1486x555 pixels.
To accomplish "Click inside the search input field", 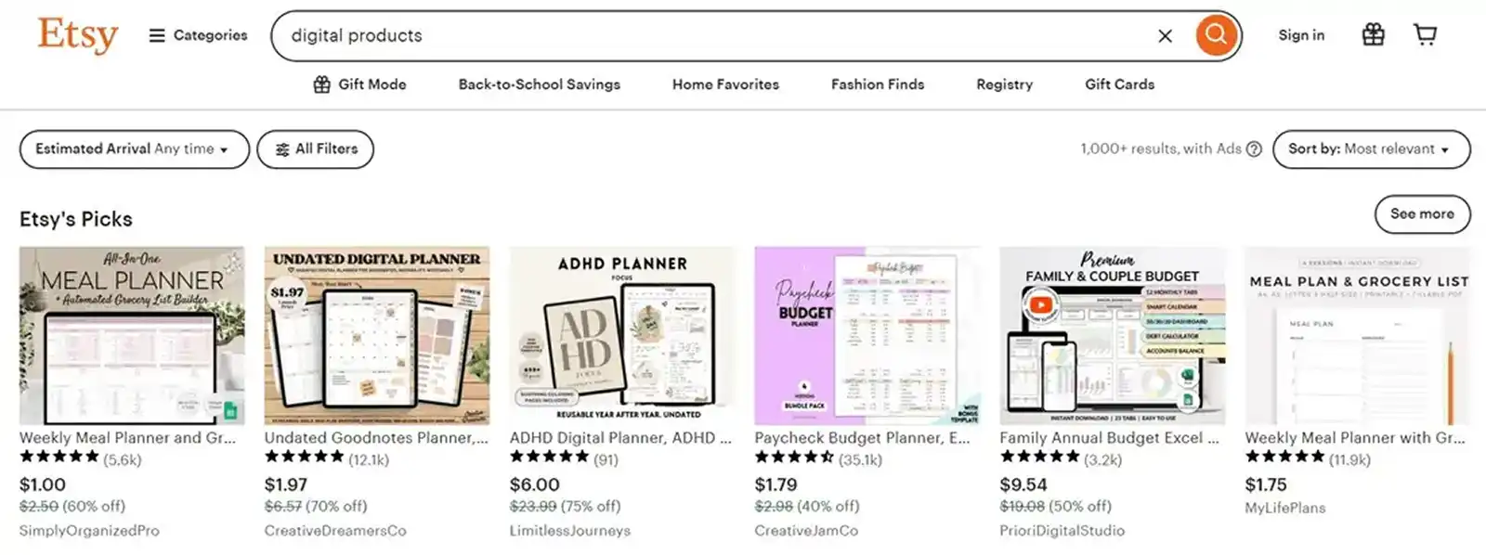I will pos(650,36).
